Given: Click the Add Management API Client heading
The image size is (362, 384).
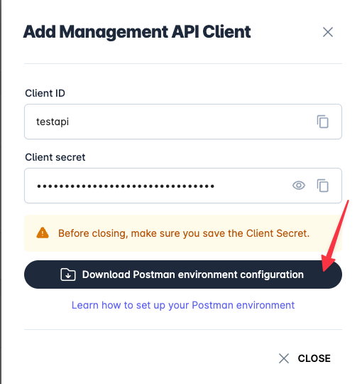Looking at the screenshot, I should [x=137, y=32].
